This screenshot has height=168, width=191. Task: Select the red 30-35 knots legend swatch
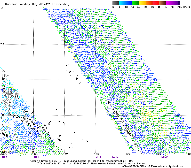(x=156, y=3)
